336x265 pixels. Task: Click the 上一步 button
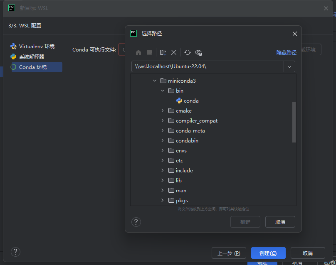tap(229, 253)
